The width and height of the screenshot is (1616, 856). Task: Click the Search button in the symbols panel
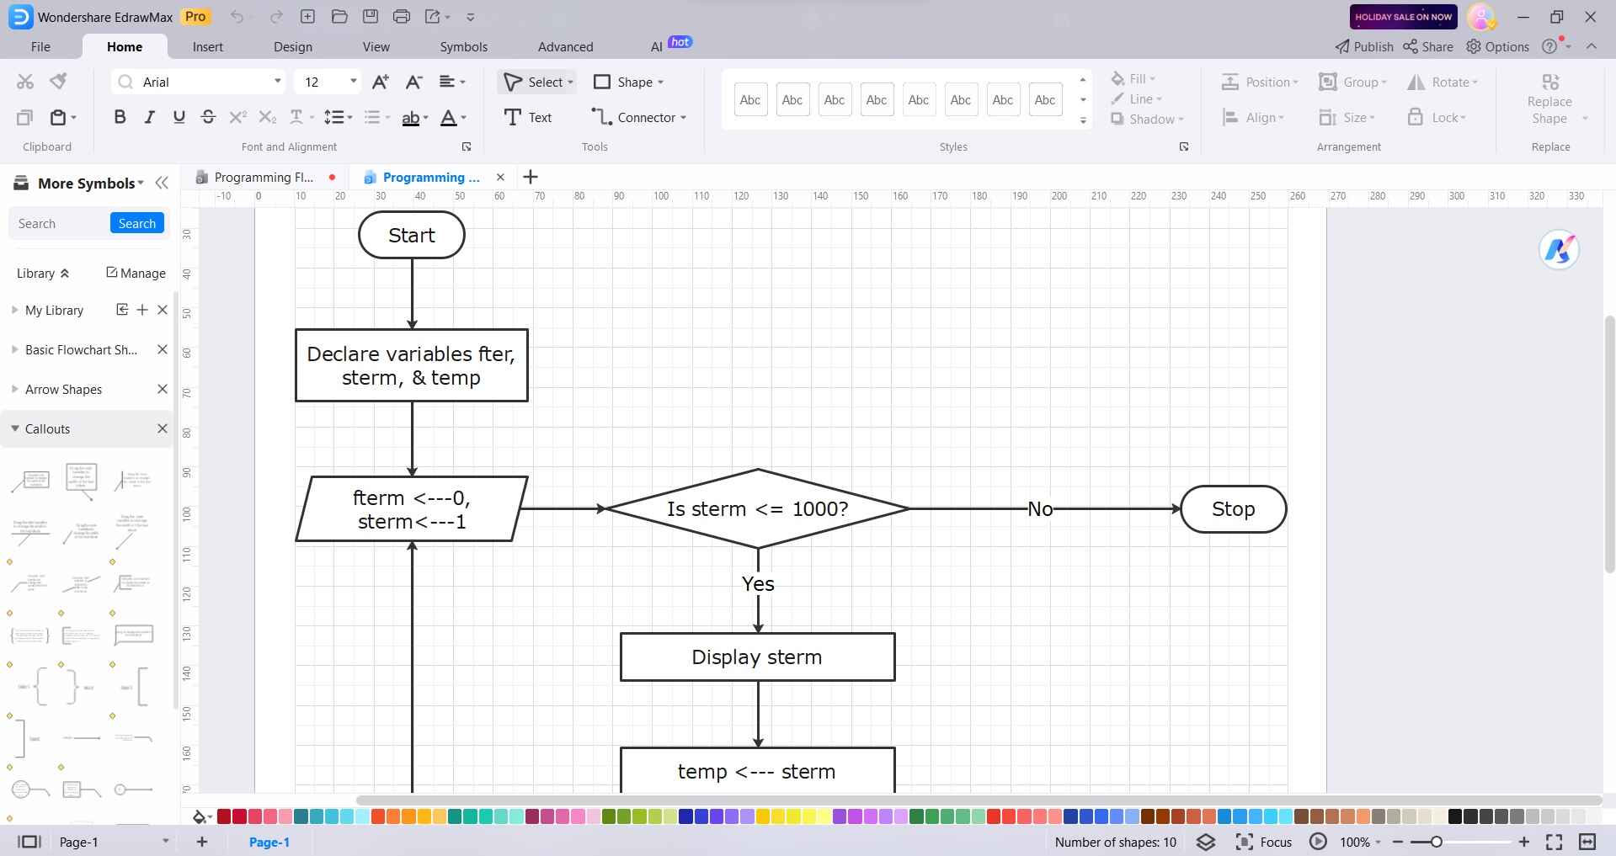(x=136, y=222)
